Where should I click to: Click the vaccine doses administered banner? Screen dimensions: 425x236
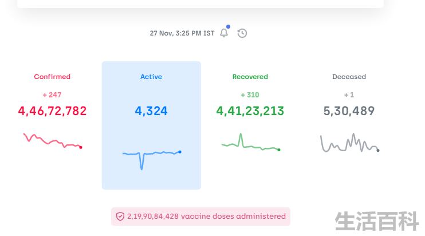point(200,217)
